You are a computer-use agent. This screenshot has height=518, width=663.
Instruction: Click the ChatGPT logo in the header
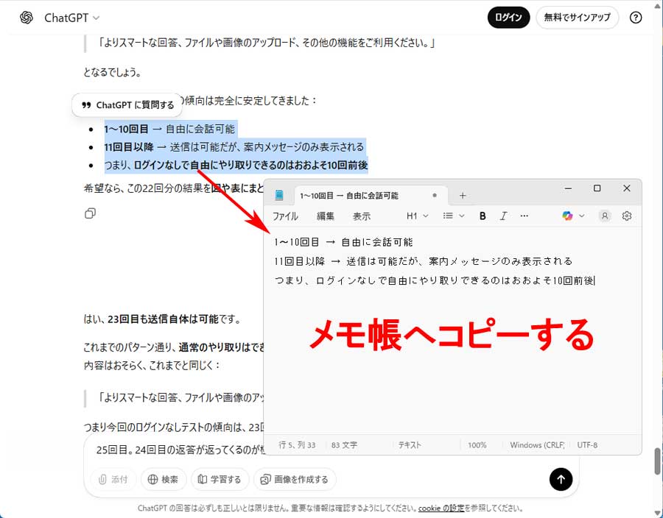tap(27, 17)
